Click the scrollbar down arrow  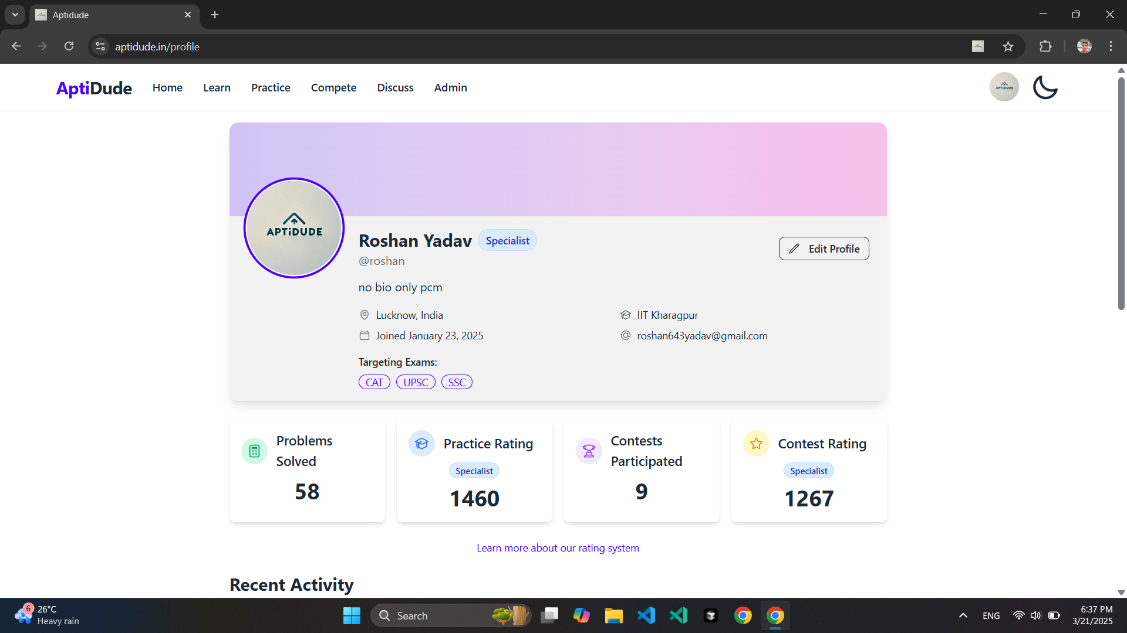(x=1121, y=593)
